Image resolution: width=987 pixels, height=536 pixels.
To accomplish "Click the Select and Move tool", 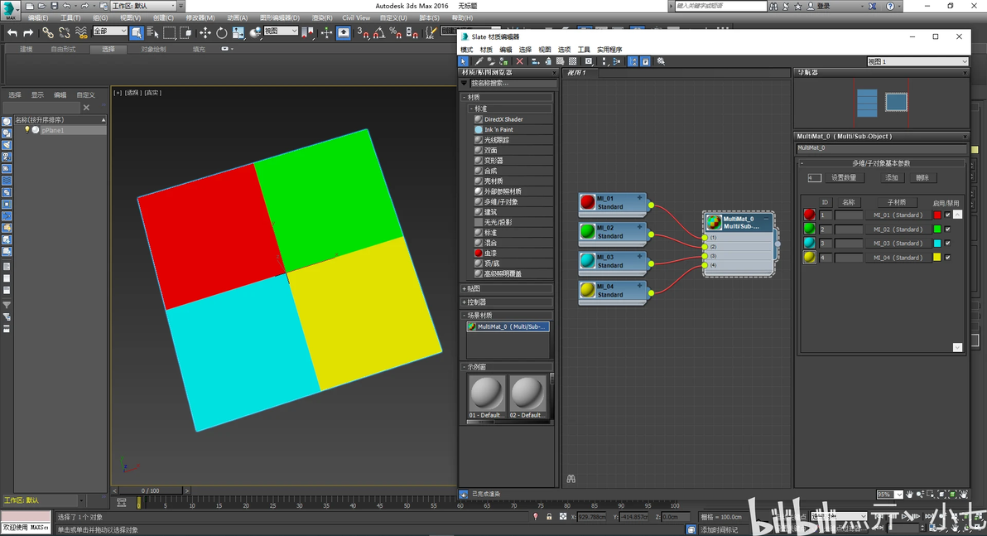I will (x=205, y=33).
